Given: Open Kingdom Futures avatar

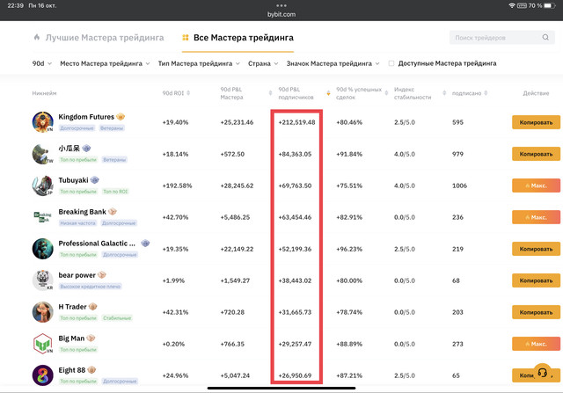Looking at the screenshot, I should tap(43, 122).
